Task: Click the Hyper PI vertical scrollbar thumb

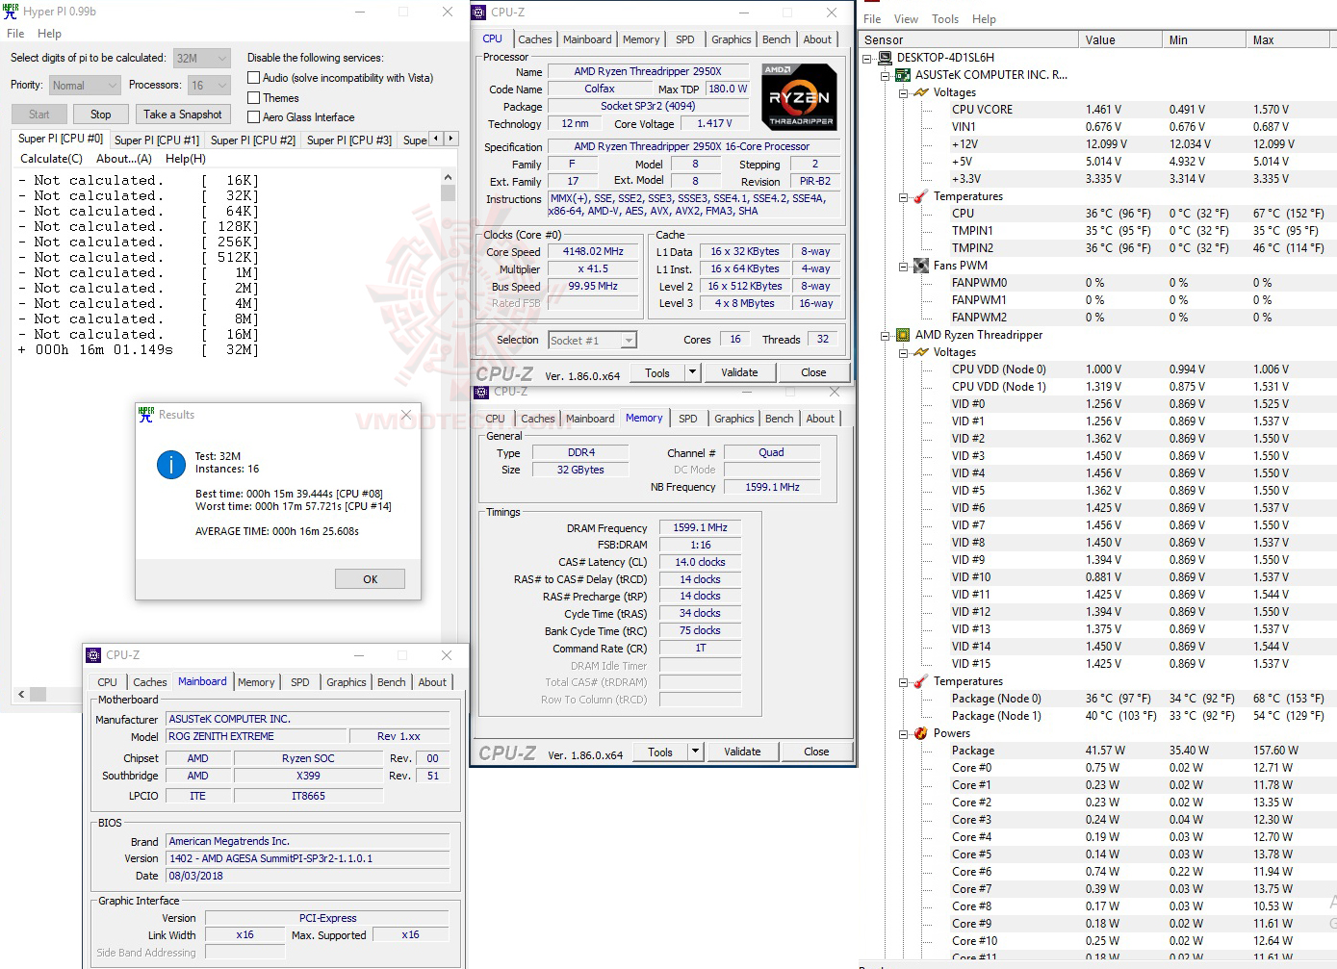Action: [x=448, y=193]
